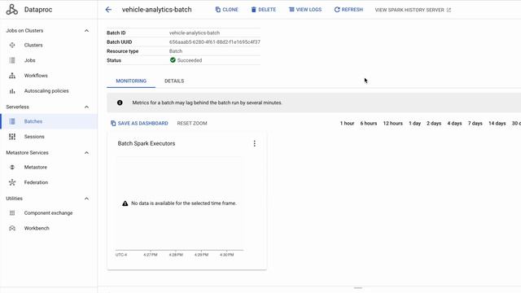Open the Batch Spark Executors three-dot menu
This screenshot has width=521, height=293.
coord(255,143)
